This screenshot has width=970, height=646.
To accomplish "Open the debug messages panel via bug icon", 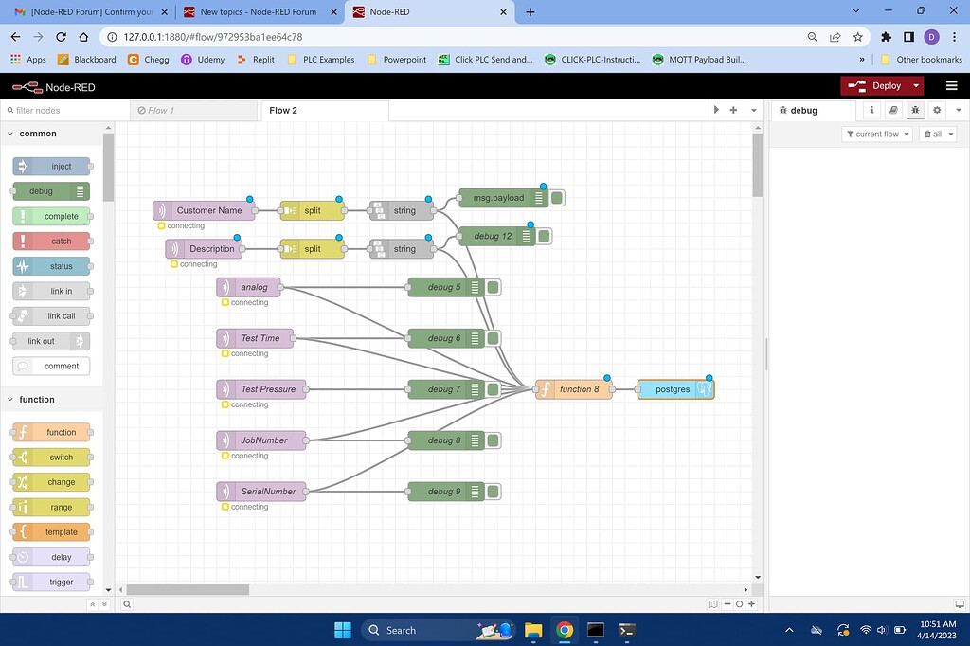I will (914, 110).
